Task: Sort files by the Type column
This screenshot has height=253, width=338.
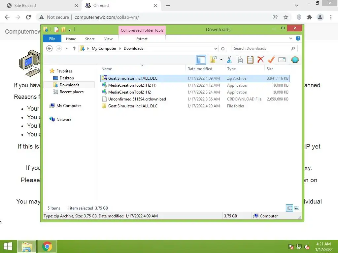Action: click(x=231, y=69)
